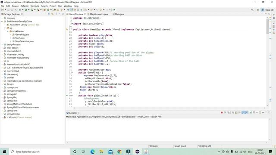Open the Navigate menu
The image size is (276, 155).
pyautogui.click(x=35, y=6)
